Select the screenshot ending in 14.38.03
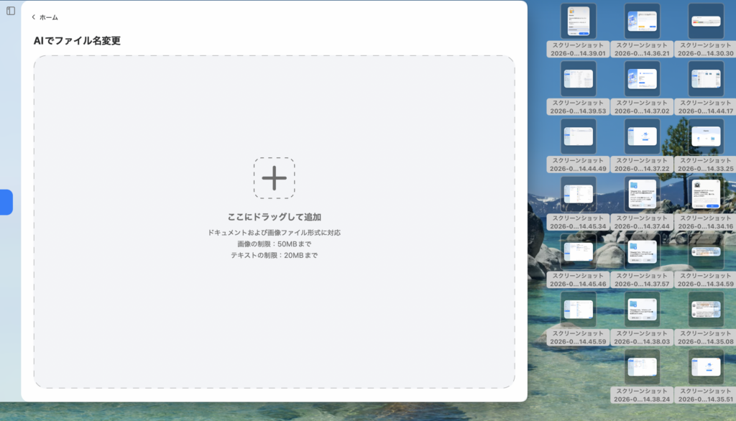Image resolution: width=736 pixels, height=421 pixels. 642,310
